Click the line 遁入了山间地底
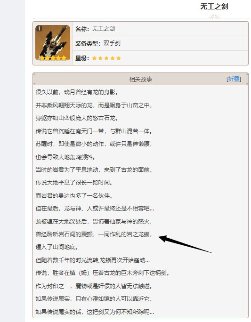Screen dimensions: 251x322 [x=57, y=247]
